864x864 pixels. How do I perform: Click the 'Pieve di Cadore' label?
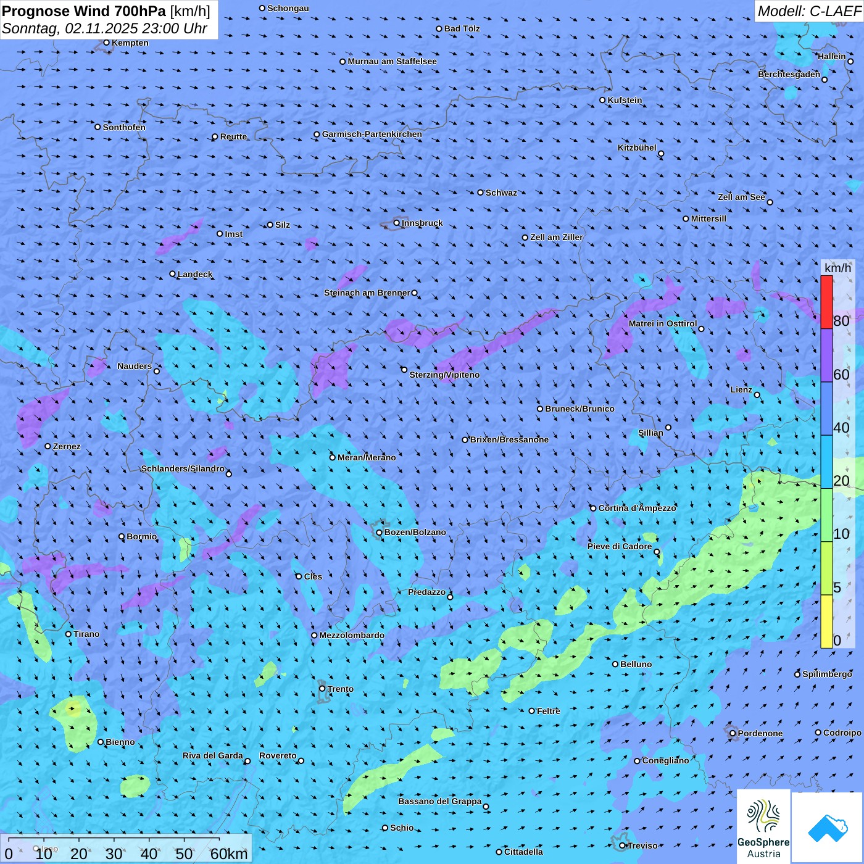pyautogui.click(x=620, y=546)
